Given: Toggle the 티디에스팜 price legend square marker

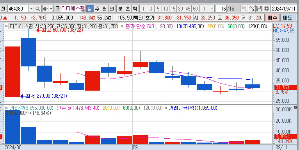Looking at the screenshot, I should (x=7, y=26).
